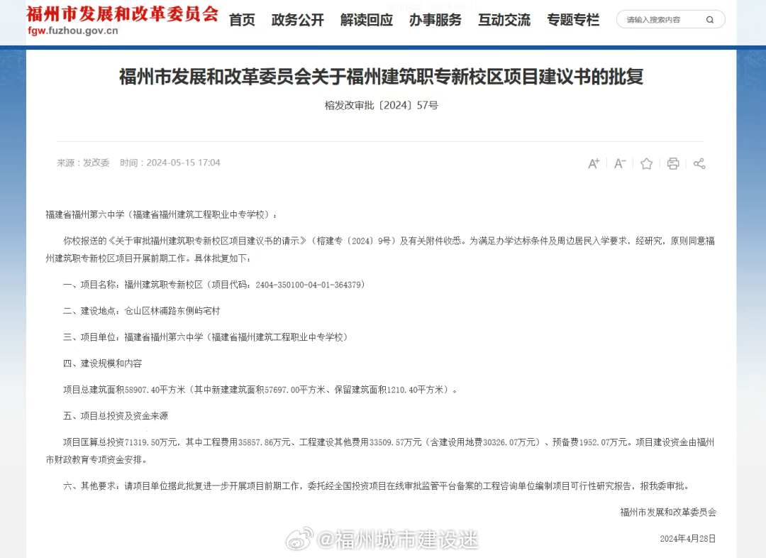Image resolution: width=766 pixels, height=558 pixels.
Task: Click the line 二、建设地点：仓山区林浦路东侧屿宅村
Action: [142, 311]
